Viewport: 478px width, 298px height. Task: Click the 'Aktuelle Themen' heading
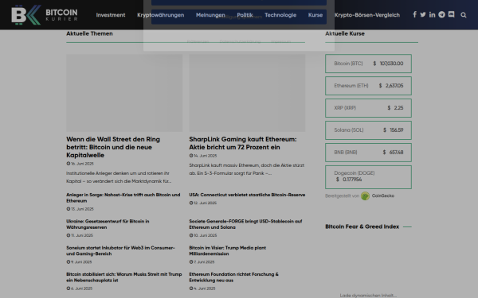click(x=89, y=33)
